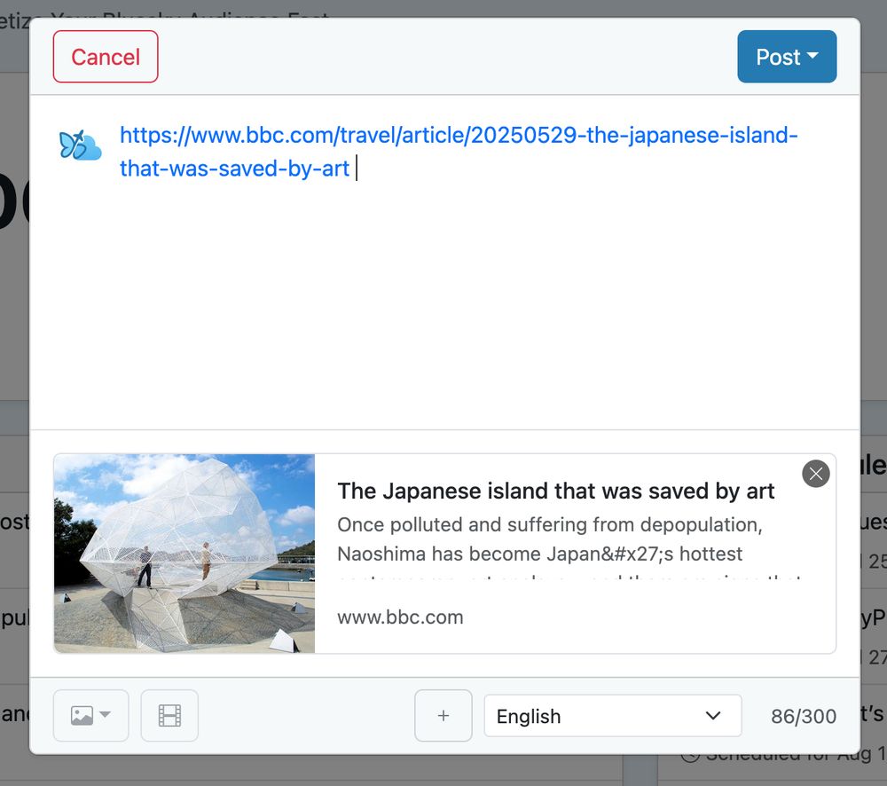Cancel the post composer
Viewport: 887px width, 786px height.
(x=106, y=57)
